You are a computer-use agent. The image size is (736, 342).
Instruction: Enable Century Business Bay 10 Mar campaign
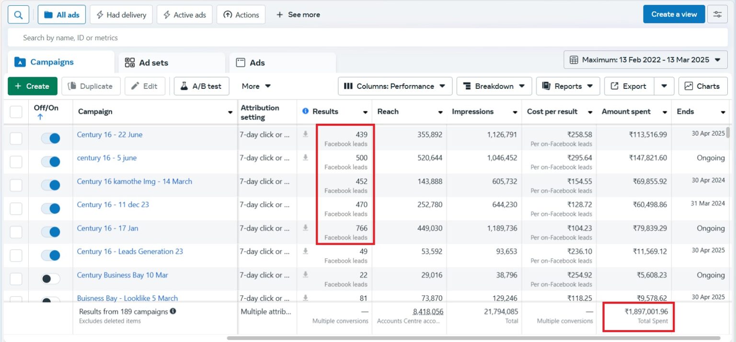pos(50,279)
